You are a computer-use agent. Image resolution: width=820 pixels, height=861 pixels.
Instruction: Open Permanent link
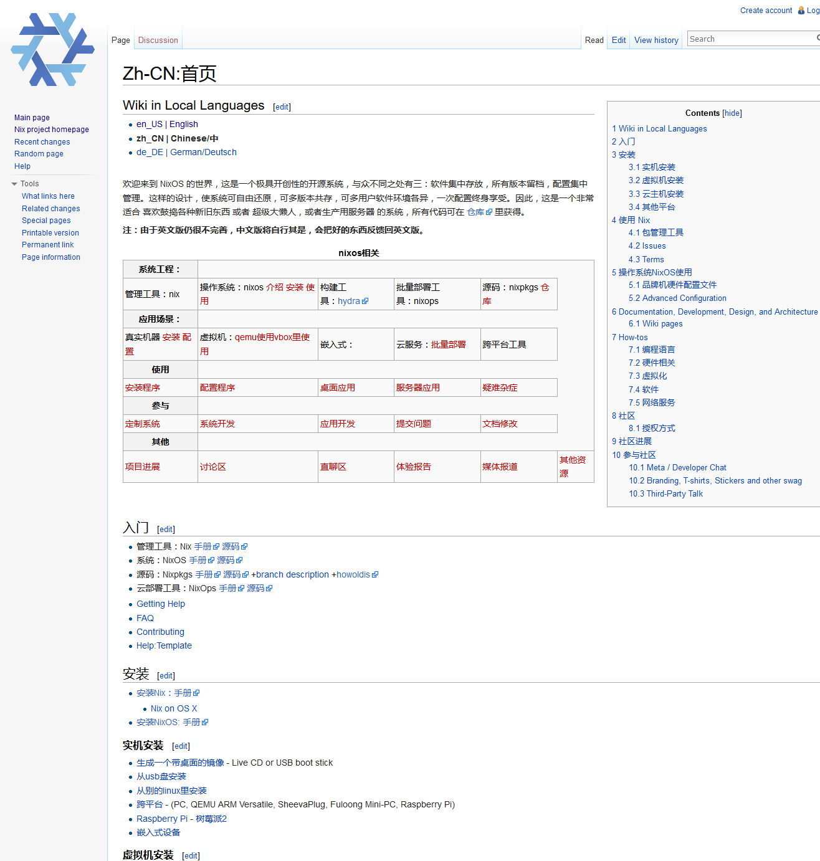point(47,245)
